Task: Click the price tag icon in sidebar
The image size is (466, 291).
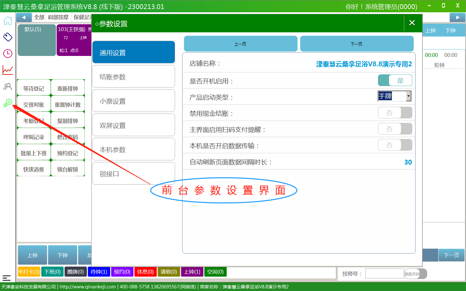Action: [8, 37]
